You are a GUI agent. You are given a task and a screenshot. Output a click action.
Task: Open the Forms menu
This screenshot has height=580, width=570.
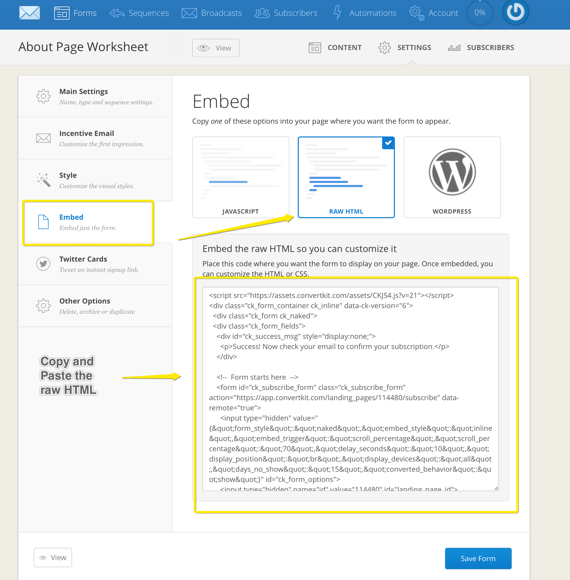75,13
